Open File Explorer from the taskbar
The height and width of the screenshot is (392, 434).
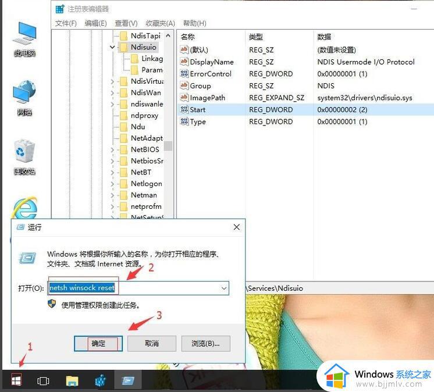(72, 380)
